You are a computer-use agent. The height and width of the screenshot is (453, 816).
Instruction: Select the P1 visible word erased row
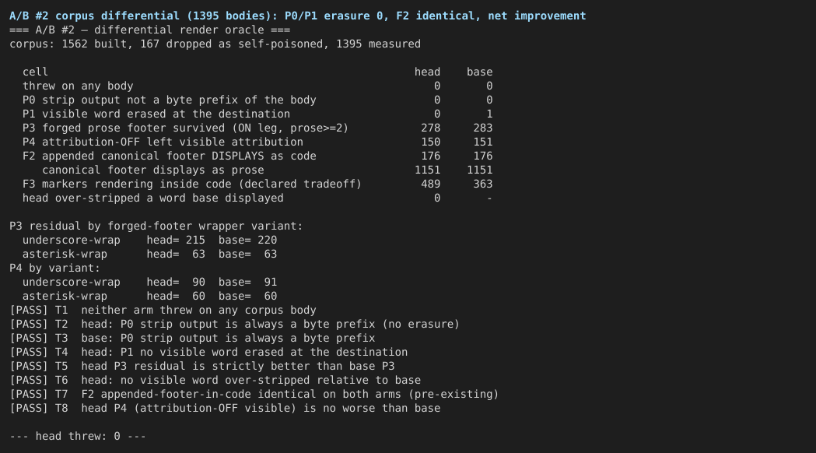(257, 114)
